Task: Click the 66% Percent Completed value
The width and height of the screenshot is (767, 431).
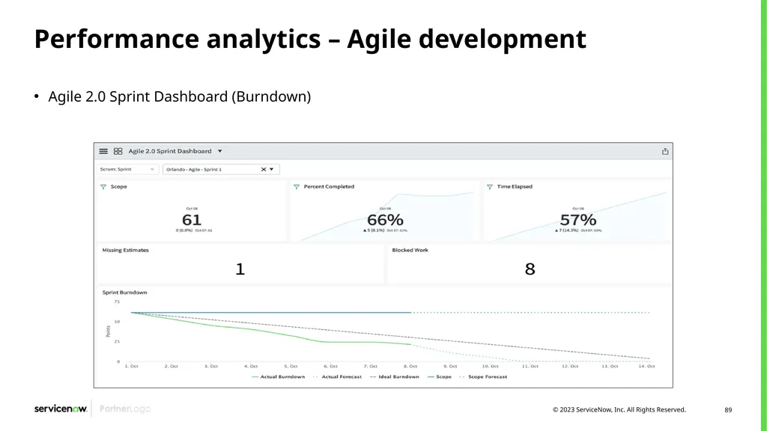Action: (x=385, y=220)
